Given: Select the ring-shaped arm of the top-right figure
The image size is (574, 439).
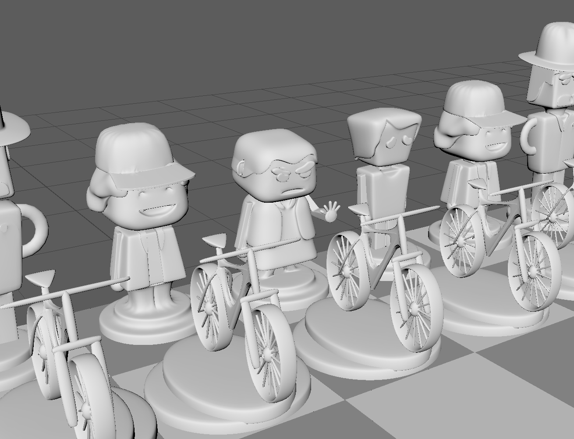Looking at the screenshot, I should click(531, 136).
